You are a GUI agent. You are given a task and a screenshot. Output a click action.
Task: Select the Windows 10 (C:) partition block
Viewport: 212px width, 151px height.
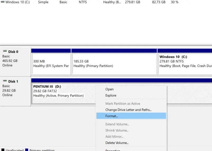(x=185, y=62)
